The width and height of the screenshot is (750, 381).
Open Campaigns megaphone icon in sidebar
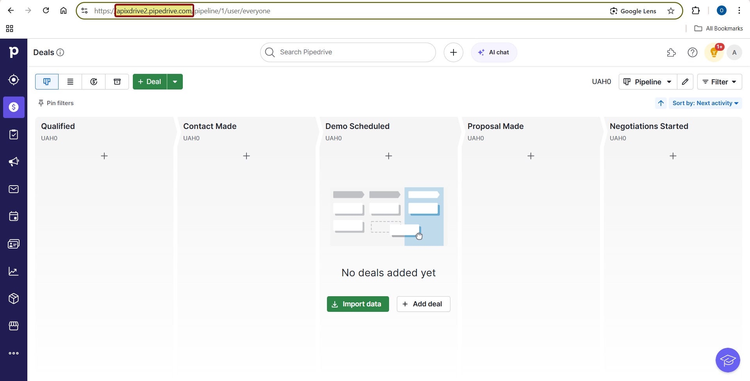tap(14, 162)
